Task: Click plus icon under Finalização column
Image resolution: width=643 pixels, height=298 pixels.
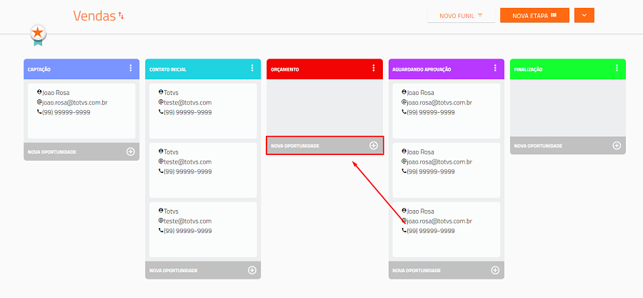Action: (x=617, y=146)
